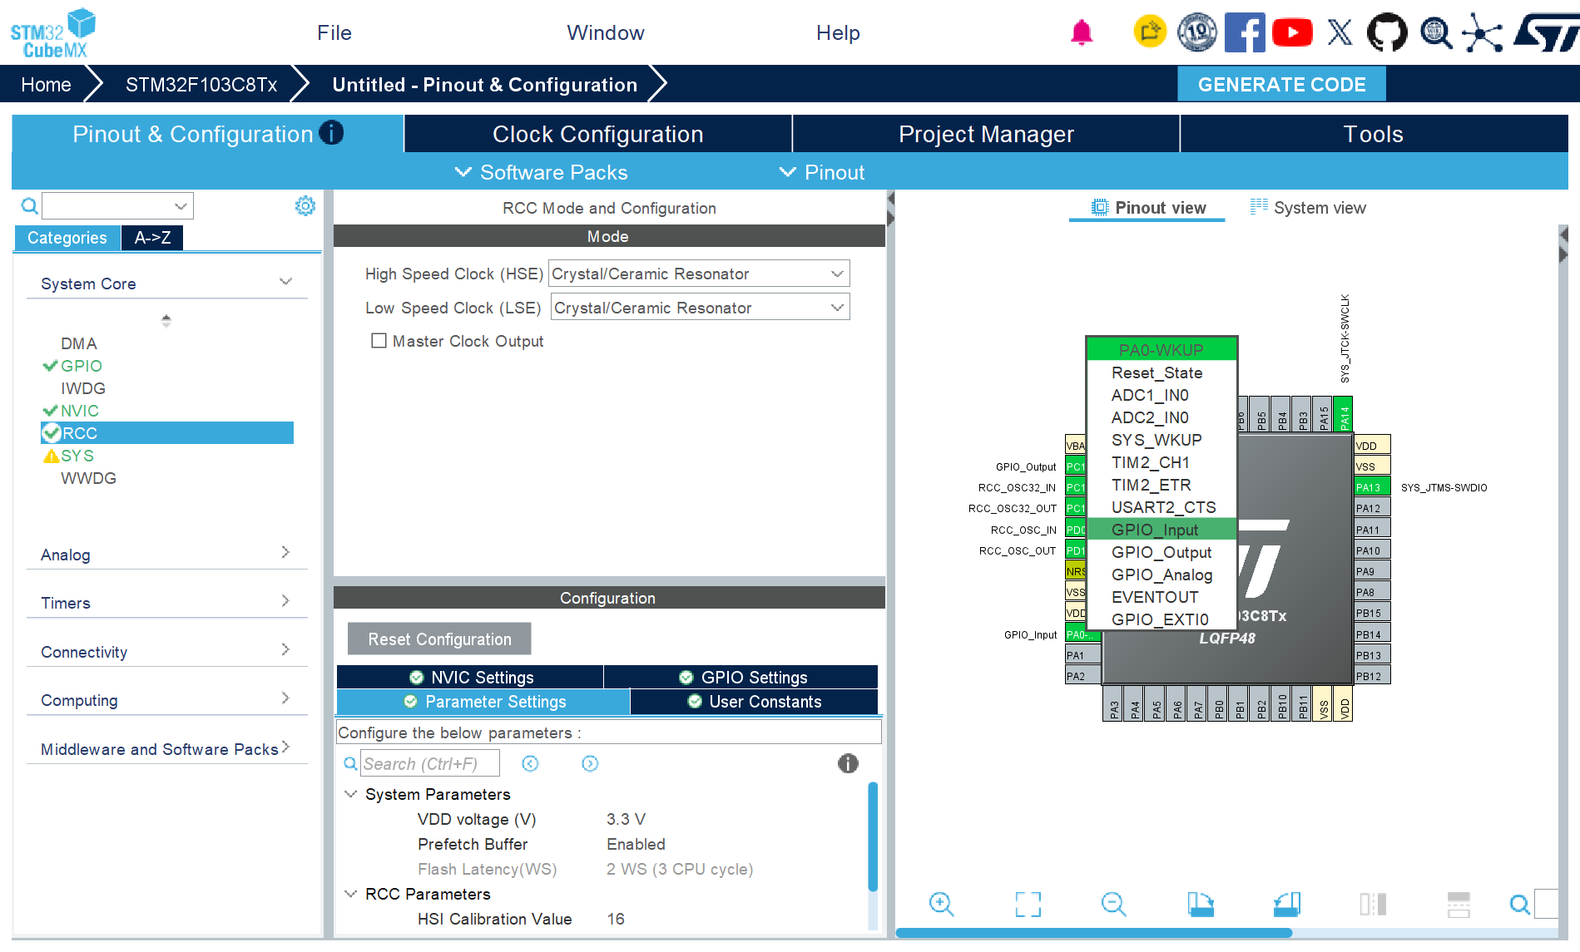Click the rotate chip clockwise icon
The image size is (1580, 952).
coord(1201,904)
